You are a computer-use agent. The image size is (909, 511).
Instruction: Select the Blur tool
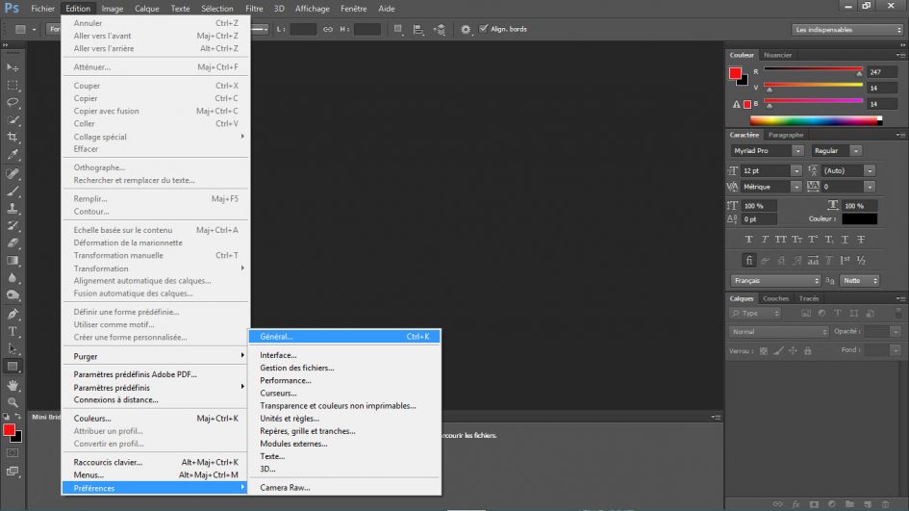(x=13, y=278)
